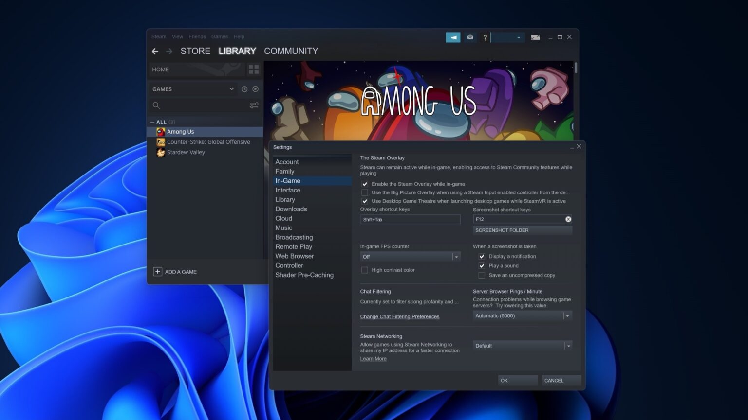Open Change Chat Filtering Preferences link

399,317
